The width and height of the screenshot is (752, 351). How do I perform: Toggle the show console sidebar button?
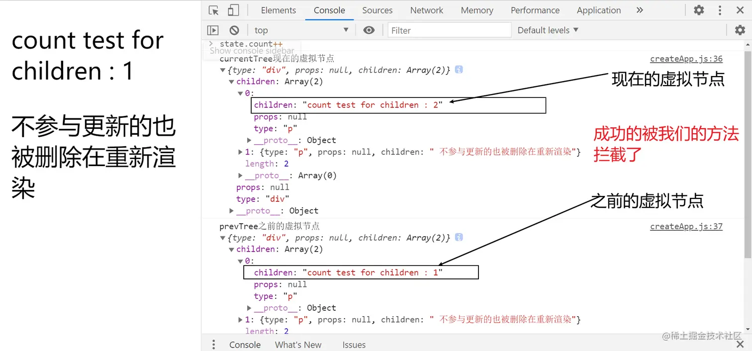tap(213, 30)
